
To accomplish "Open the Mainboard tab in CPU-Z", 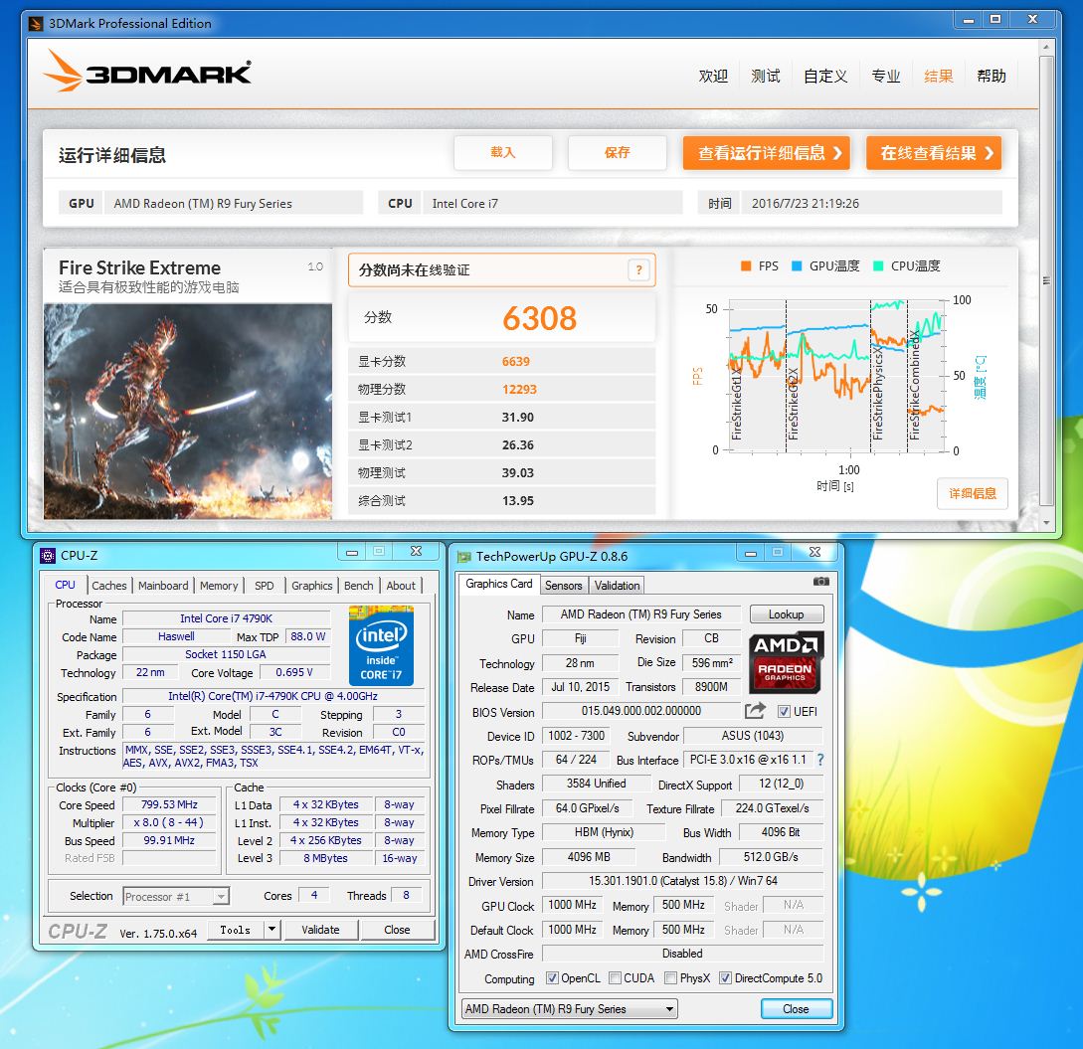I will tap(163, 586).
